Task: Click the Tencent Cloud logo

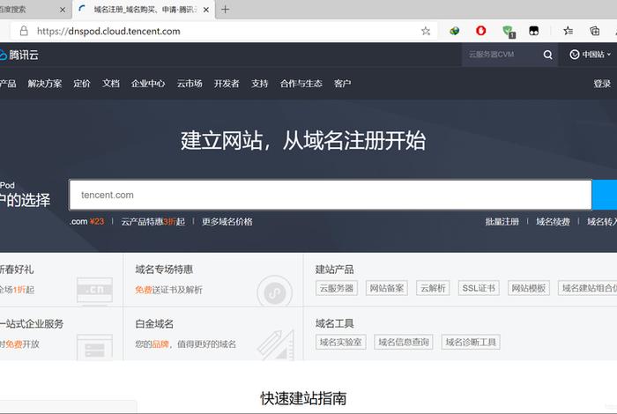Action: (x=19, y=55)
